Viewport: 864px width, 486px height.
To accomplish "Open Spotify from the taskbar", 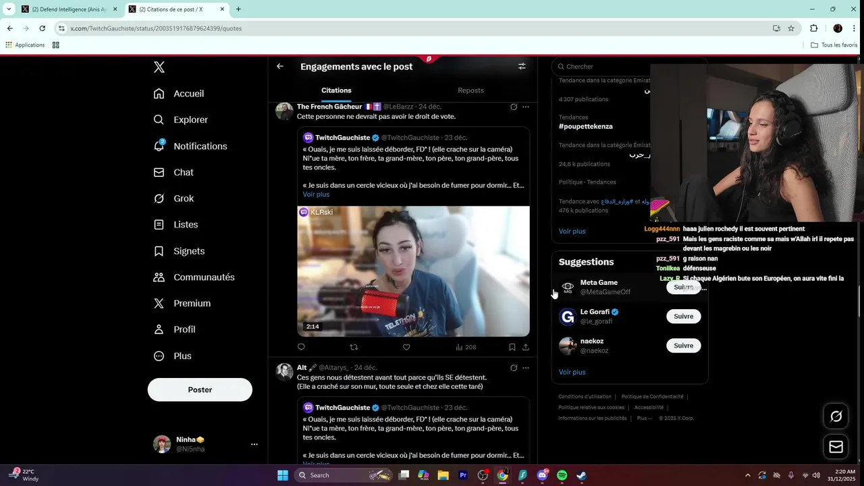I will coord(562,475).
